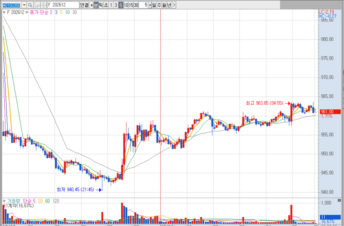Click the green 10 moving average legend
The height and width of the screenshot is (226, 344).
(68, 12)
